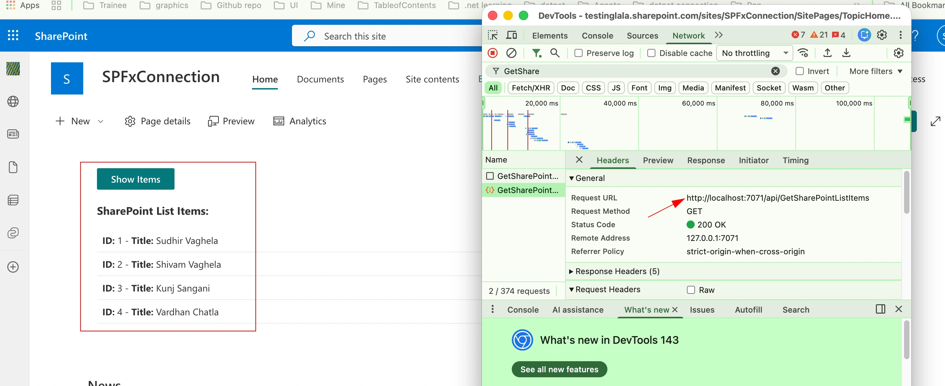The image size is (945, 386).
Task: Filter requests by Img type
Action: (x=664, y=88)
